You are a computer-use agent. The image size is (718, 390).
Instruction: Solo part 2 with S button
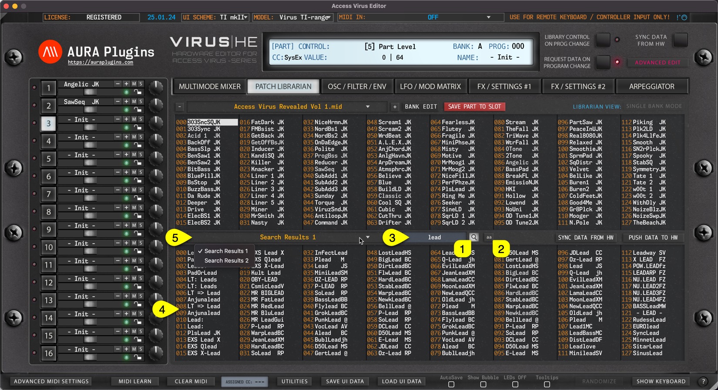141,102
